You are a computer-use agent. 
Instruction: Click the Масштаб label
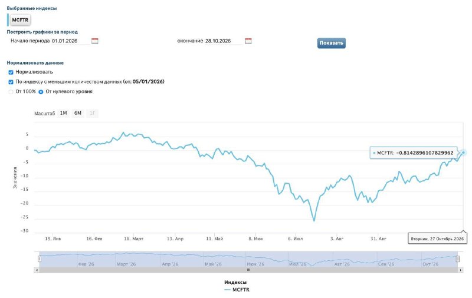coord(45,114)
